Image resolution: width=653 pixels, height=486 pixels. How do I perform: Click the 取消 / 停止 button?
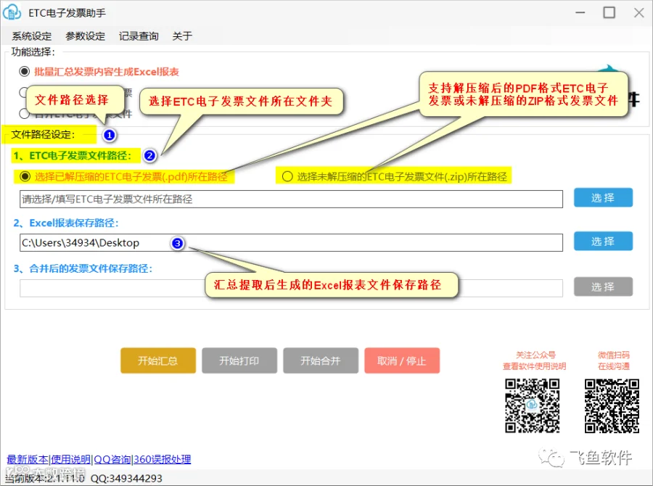coord(402,361)
